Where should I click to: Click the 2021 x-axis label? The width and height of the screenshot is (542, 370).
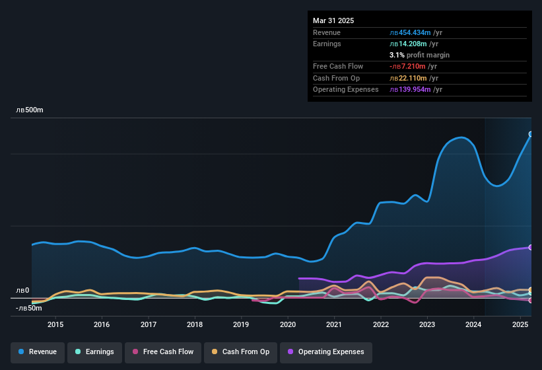(x=334, y=324)
